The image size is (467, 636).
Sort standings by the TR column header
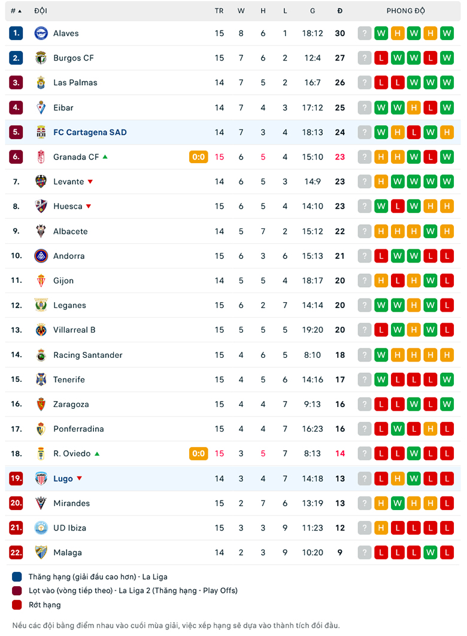pyautogui.click(x=219, y=11)
